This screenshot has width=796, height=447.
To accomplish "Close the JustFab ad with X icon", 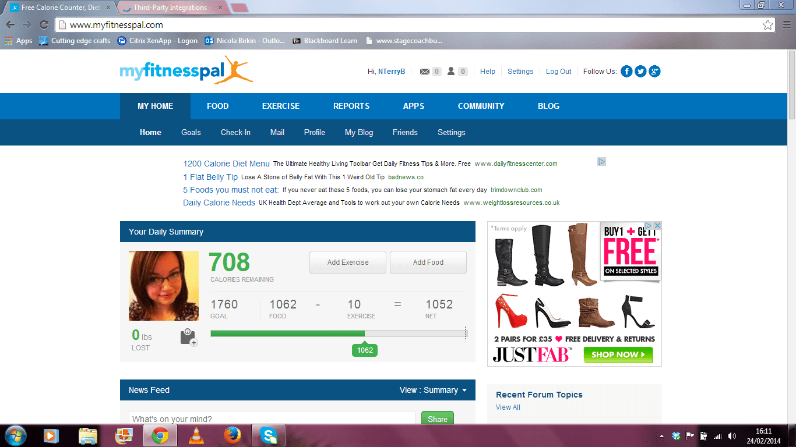I will [x=657, y=225].
